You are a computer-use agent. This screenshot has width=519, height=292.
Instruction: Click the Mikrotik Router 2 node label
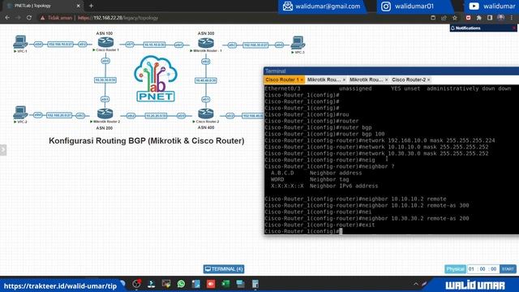pos(107,122)
